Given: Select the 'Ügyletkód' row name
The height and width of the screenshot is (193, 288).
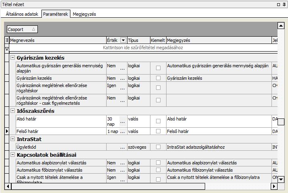Looking at the screenshot, I should (61, 147).
